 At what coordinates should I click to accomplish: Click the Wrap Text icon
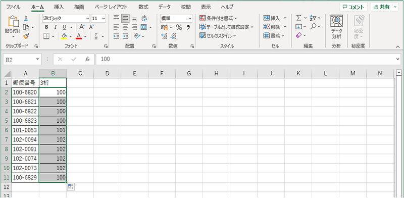[144, 18]
